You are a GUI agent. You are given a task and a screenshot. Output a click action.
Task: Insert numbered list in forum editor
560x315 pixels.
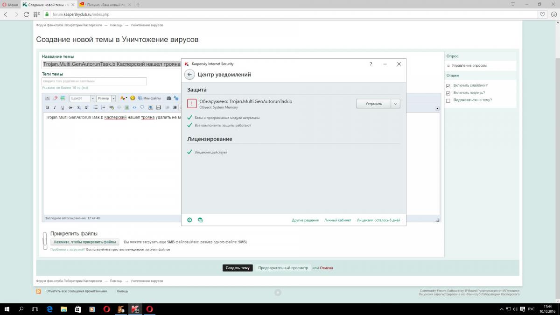(103, 107)
